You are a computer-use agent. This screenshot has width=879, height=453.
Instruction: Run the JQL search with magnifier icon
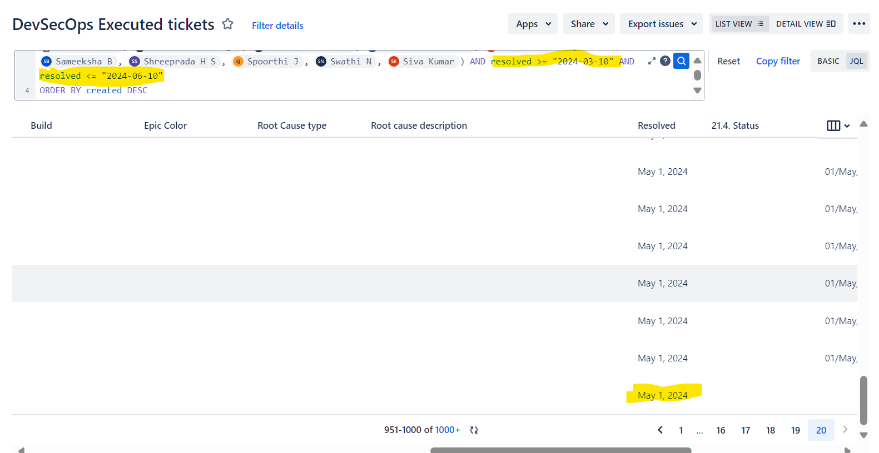[681, 61]
